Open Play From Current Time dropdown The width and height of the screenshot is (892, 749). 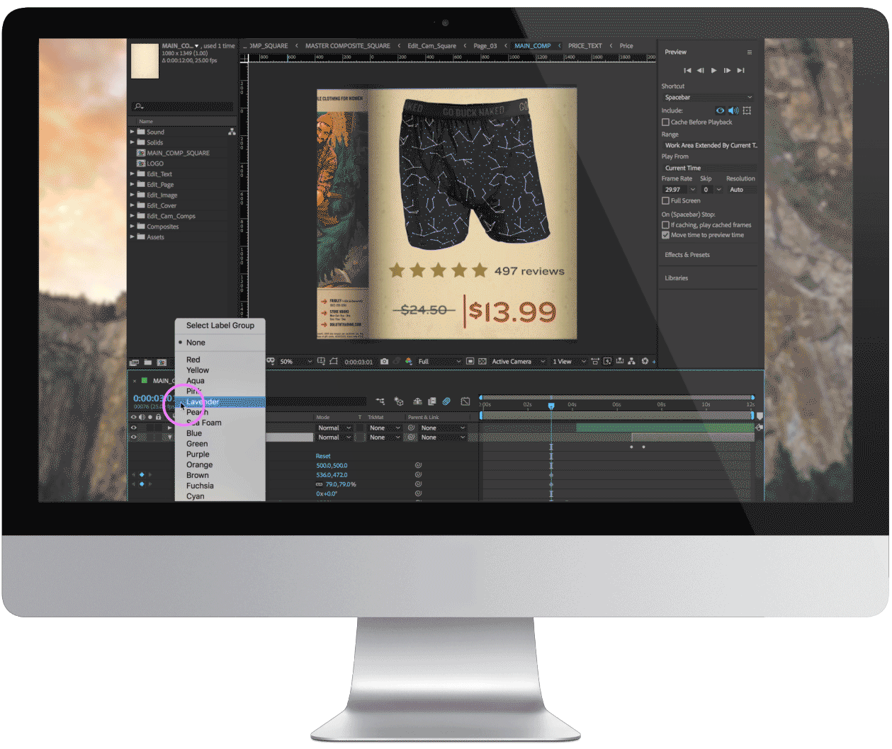[709, 168]
